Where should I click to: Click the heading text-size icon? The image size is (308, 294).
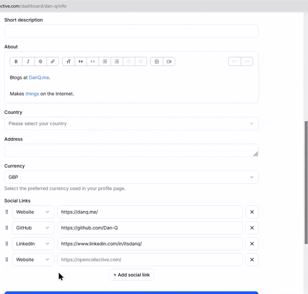[x=69, y=62]
